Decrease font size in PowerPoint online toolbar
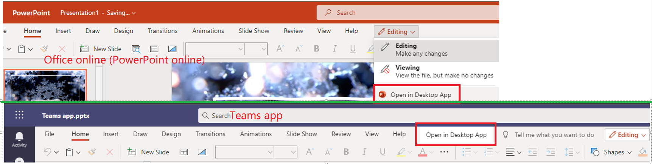Screen dimensions: 652x164 [x=299, y=48]
